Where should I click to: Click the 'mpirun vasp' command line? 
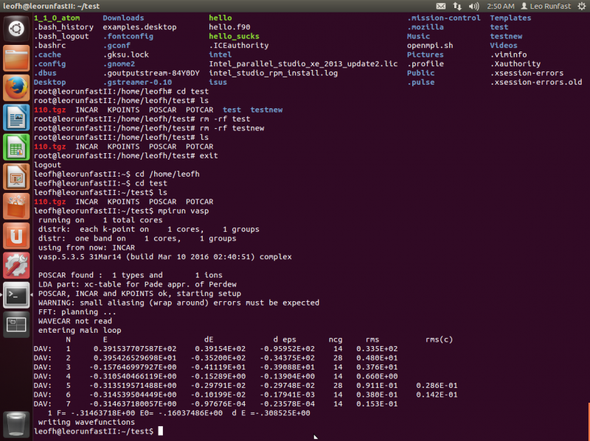121,211
